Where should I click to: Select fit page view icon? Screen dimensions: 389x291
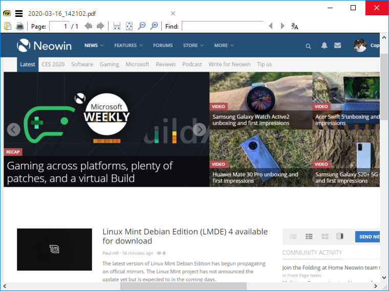[129, 26]
